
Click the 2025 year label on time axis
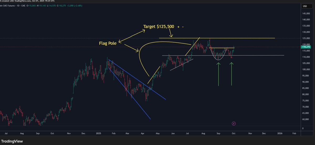point(98,133)
